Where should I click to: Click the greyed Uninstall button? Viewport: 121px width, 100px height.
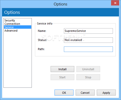(x=88, y=69)
